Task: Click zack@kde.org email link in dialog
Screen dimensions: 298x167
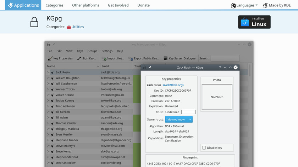Action: click(x=173, y=85)
